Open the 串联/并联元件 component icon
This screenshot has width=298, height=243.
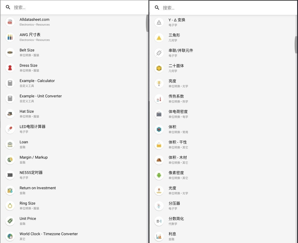coord(159,53)
